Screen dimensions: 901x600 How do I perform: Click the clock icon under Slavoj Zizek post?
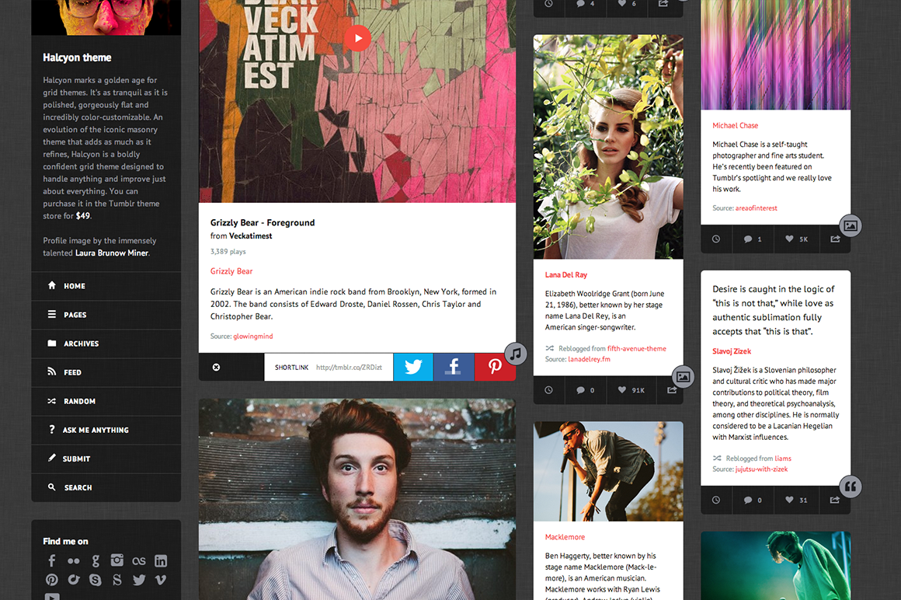point(716,500)
